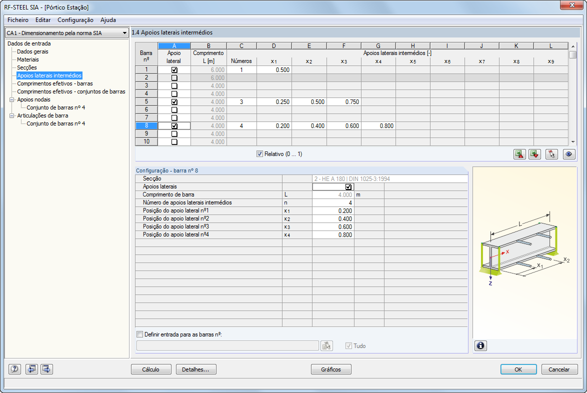The height and width of the screenshot is (393, 587).
Task: Open the Ficheiro menu
Action: tap(17, 20)
